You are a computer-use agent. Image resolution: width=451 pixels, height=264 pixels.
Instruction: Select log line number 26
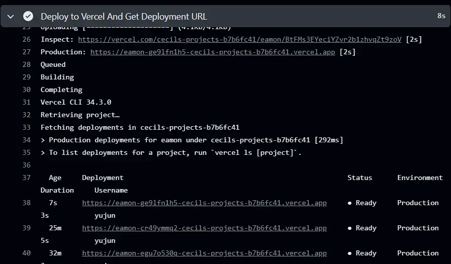coord(27,39)
